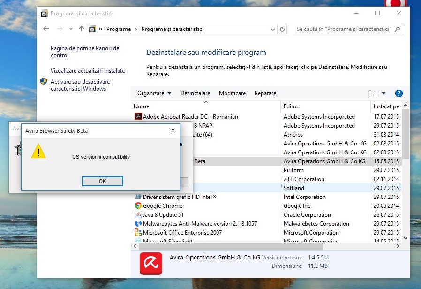Screen dimensions: 421x289
Task: Sort by the Nume column header
Action: pos(206,106)
